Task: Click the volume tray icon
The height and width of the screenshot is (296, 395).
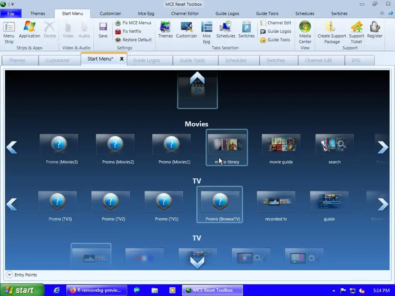Action: [362, 291]
